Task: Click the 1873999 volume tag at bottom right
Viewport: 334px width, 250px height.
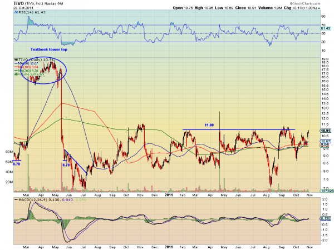Action: [x=326, y=191]
